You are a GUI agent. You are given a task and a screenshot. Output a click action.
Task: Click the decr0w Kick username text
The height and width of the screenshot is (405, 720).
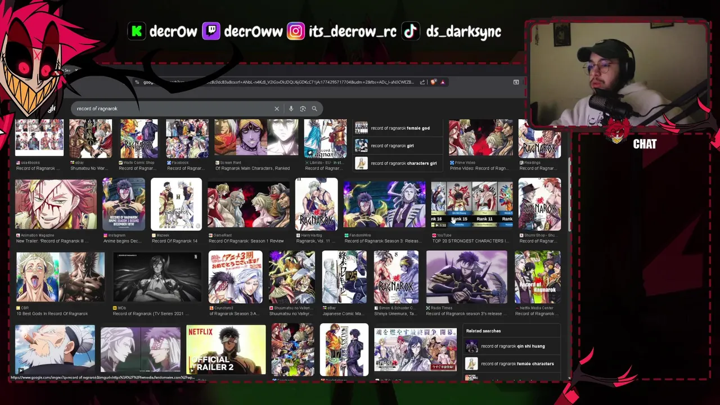tap(173, 31)
